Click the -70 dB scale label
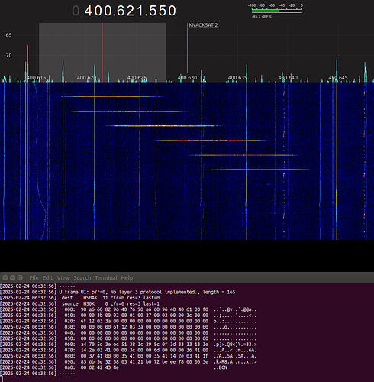The width and height of the screenshot is (374, 382). 8,55
